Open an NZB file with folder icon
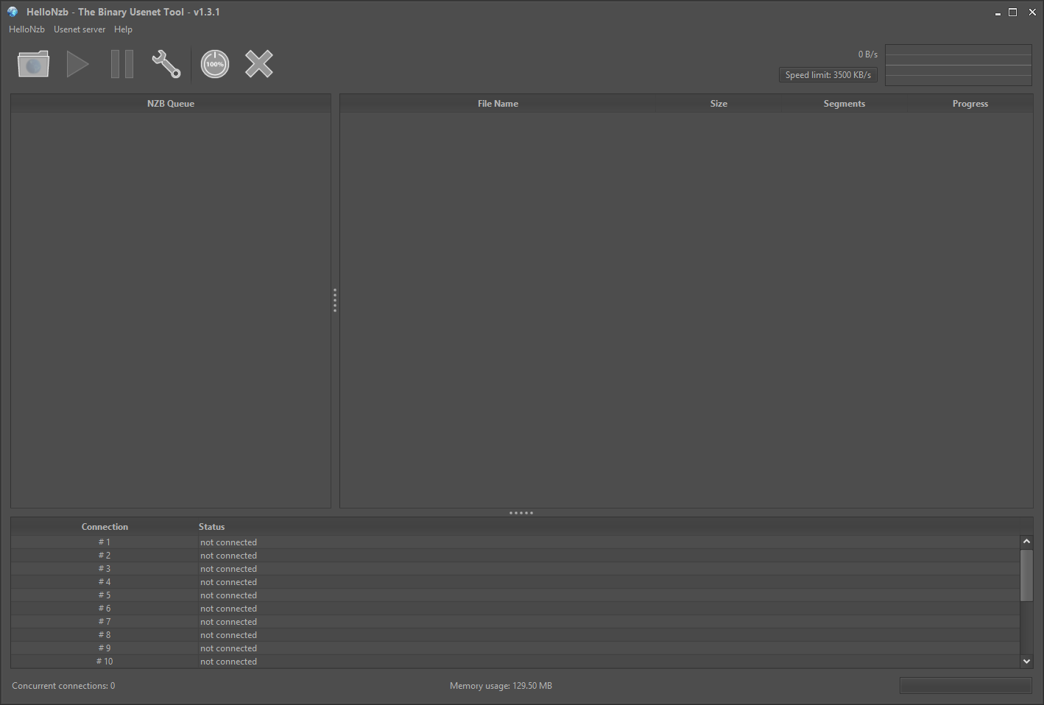Viewport: 1044px width, 705px height. pos(33,64)
